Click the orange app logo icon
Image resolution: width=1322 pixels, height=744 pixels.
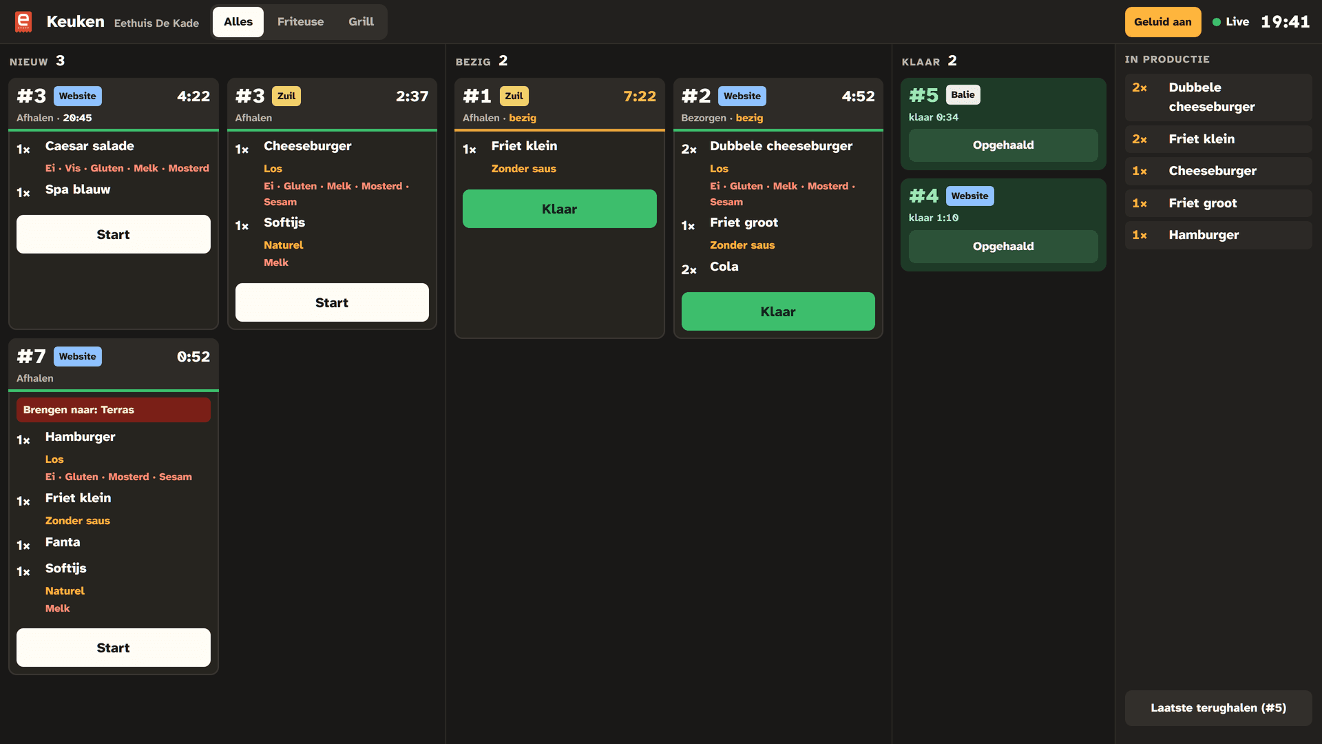tap(23, 22)
